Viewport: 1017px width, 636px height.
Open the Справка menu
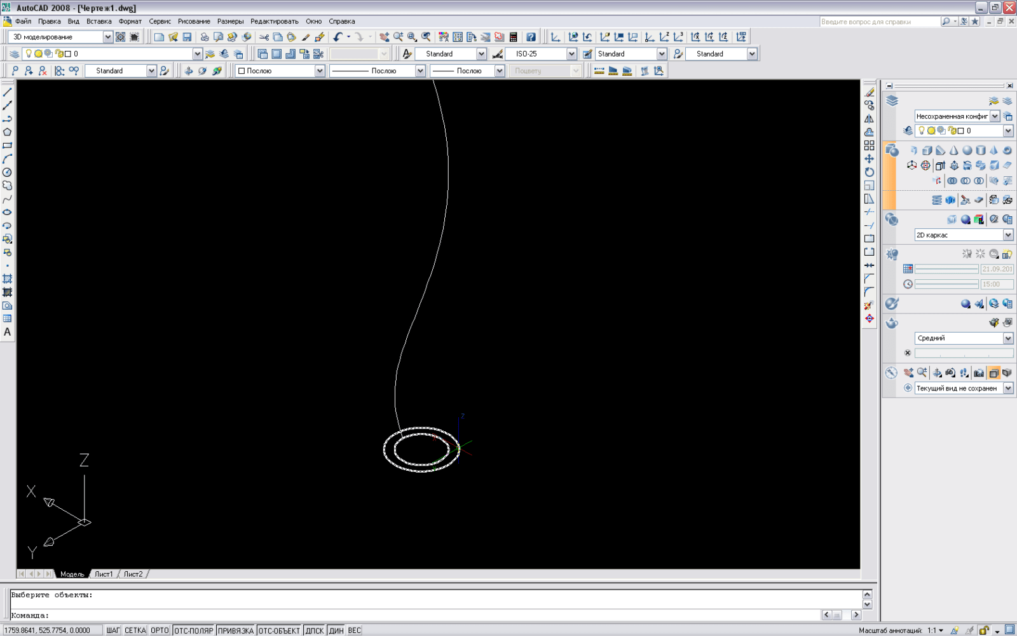(341, 21)
